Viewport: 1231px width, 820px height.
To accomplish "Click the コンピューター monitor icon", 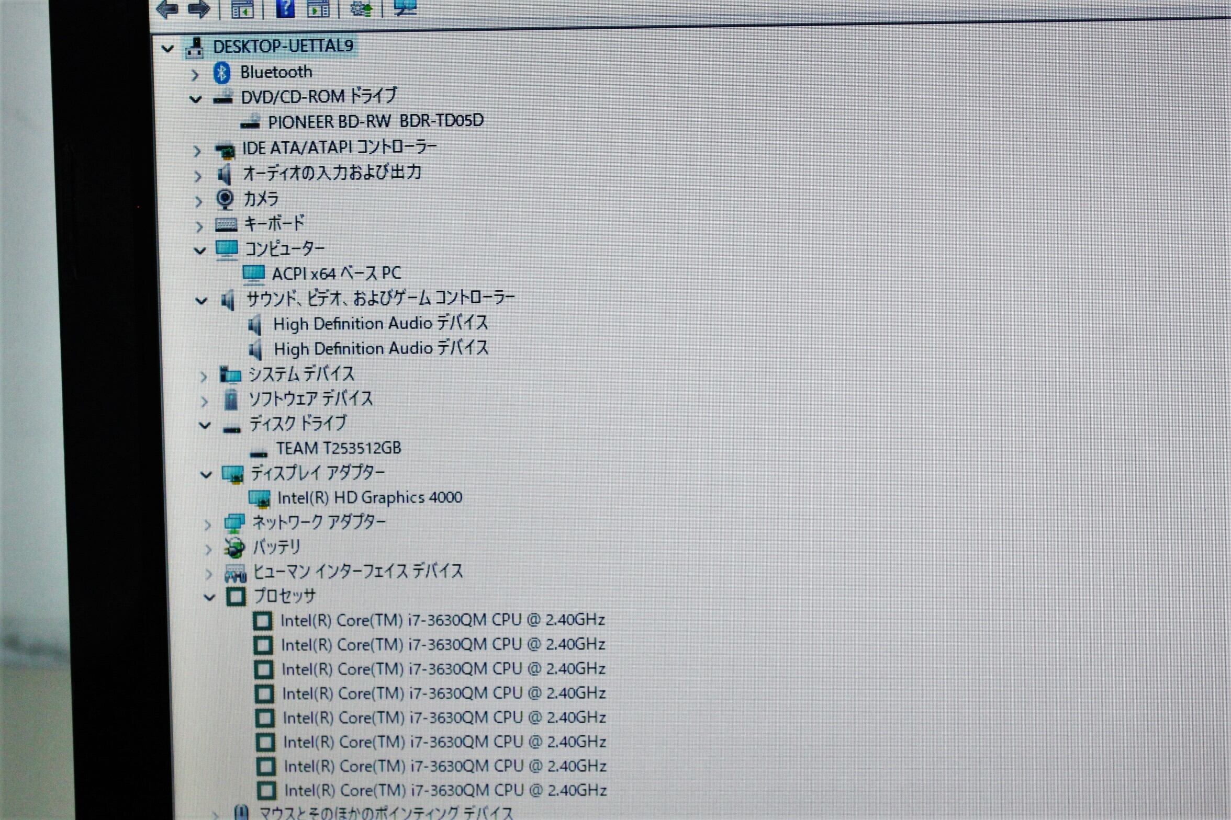I will pos(227,249).
